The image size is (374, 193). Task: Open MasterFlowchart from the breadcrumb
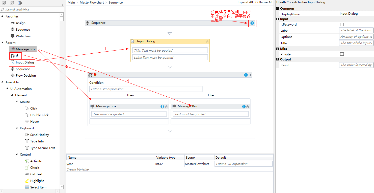pos(92,2)
